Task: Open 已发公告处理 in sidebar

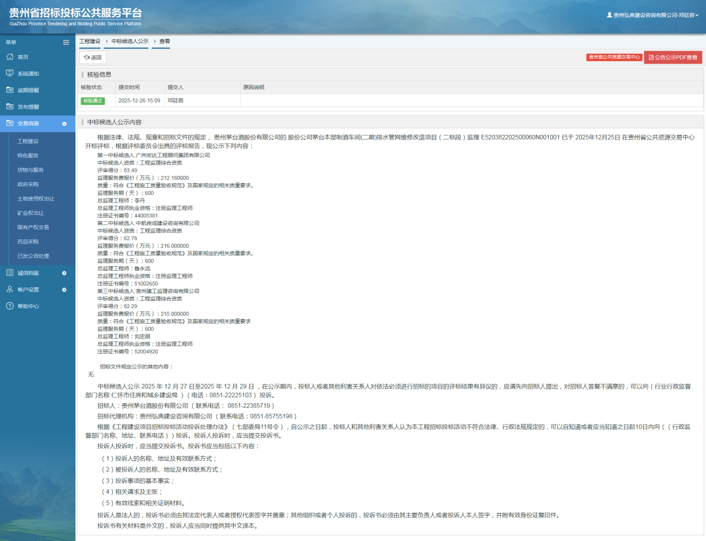Action: point(33,256)
